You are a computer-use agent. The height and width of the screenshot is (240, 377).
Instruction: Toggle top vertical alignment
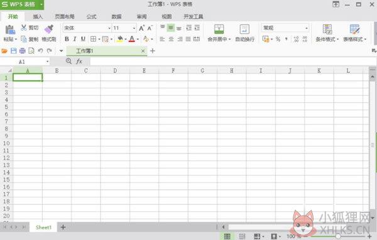(163, 28)
